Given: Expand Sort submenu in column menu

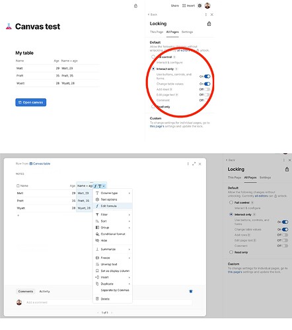Looking at the screenshot, I should [113, 221].
